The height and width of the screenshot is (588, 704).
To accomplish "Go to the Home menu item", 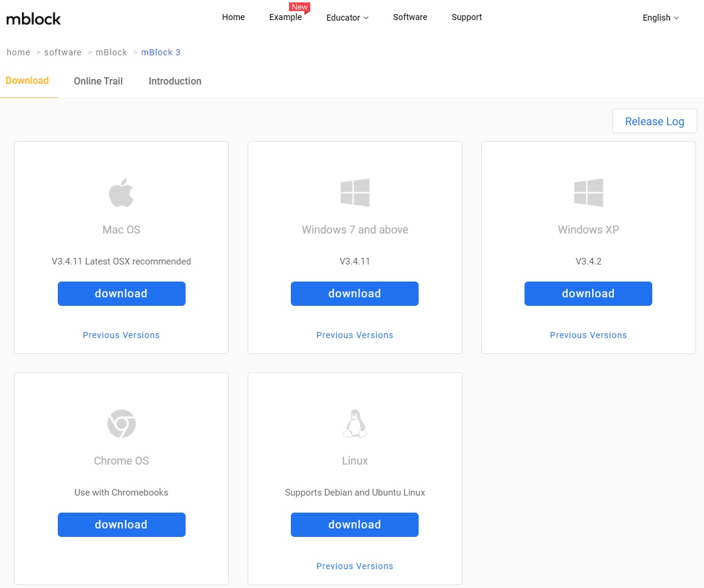I will click(233, 17).
